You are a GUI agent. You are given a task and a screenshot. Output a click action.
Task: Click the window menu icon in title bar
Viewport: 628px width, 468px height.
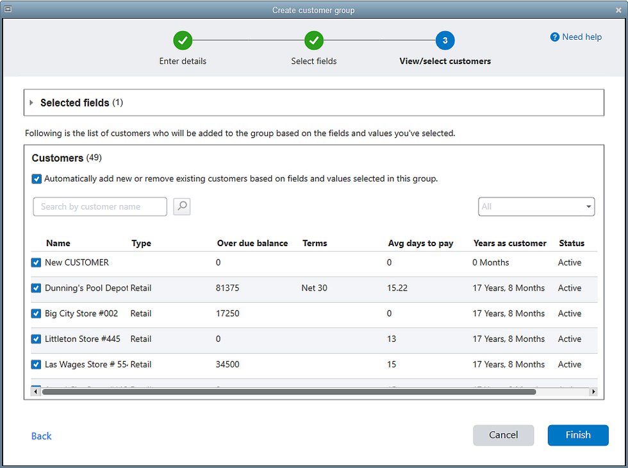(8, 9)
